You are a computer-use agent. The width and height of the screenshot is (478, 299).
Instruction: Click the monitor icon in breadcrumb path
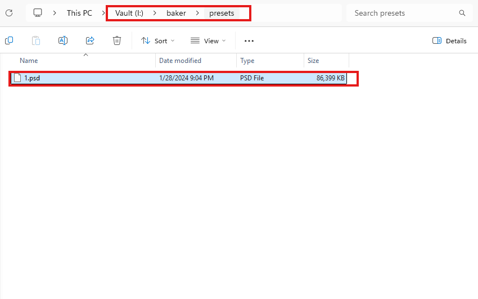coord(38,13)
